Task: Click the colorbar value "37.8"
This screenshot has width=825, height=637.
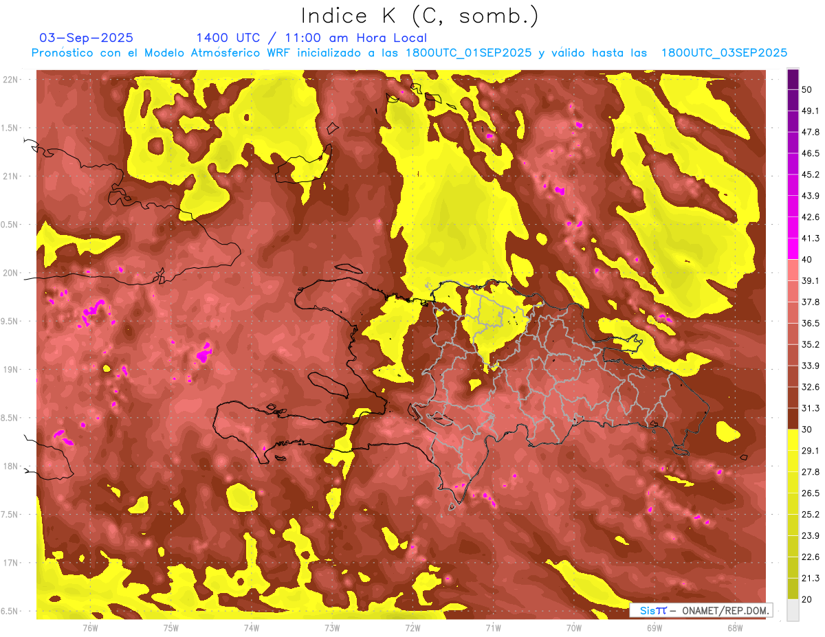Action: click(811, 302)
